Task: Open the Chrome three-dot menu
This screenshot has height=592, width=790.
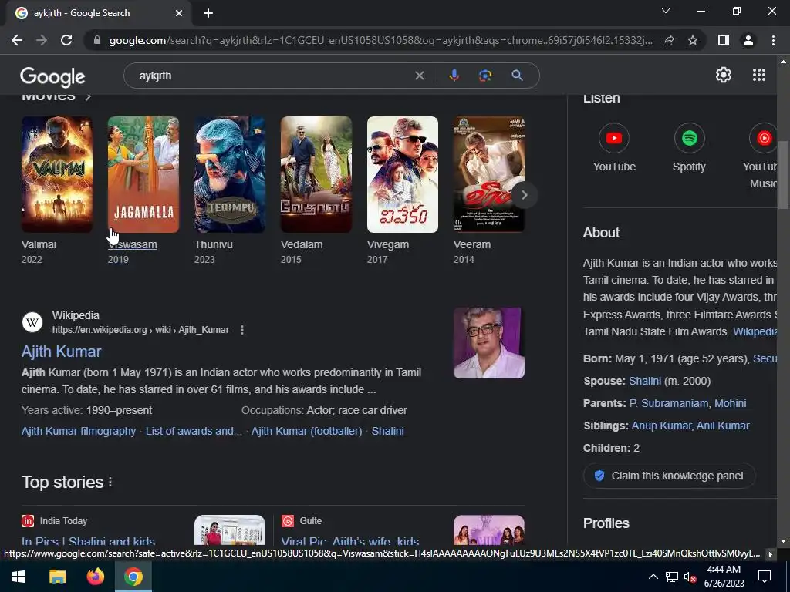Action: point(773,40)
